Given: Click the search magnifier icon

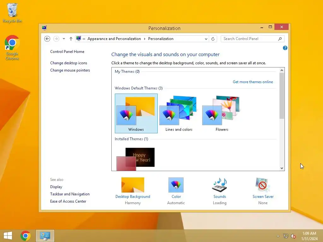Looking at the screenshot, I should [x=280, y=39].
